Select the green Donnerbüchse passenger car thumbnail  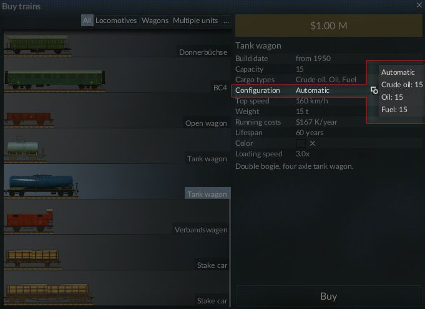(37, 45)
